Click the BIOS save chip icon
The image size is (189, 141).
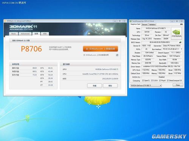click(180, 42)
